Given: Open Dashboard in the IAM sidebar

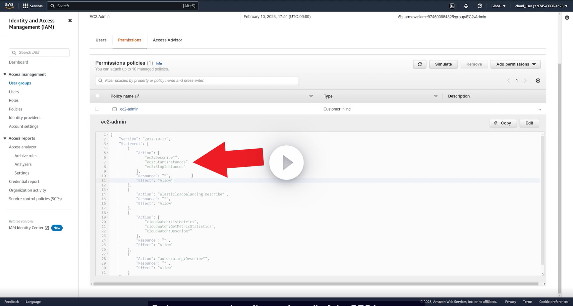Looking at the screenshot, I should click(19, 62).
